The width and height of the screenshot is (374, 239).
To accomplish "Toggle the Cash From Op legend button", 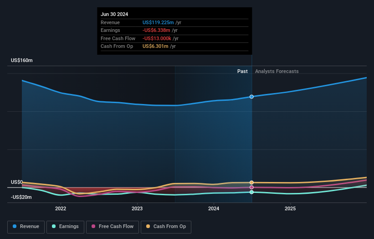I will point(166,227).
